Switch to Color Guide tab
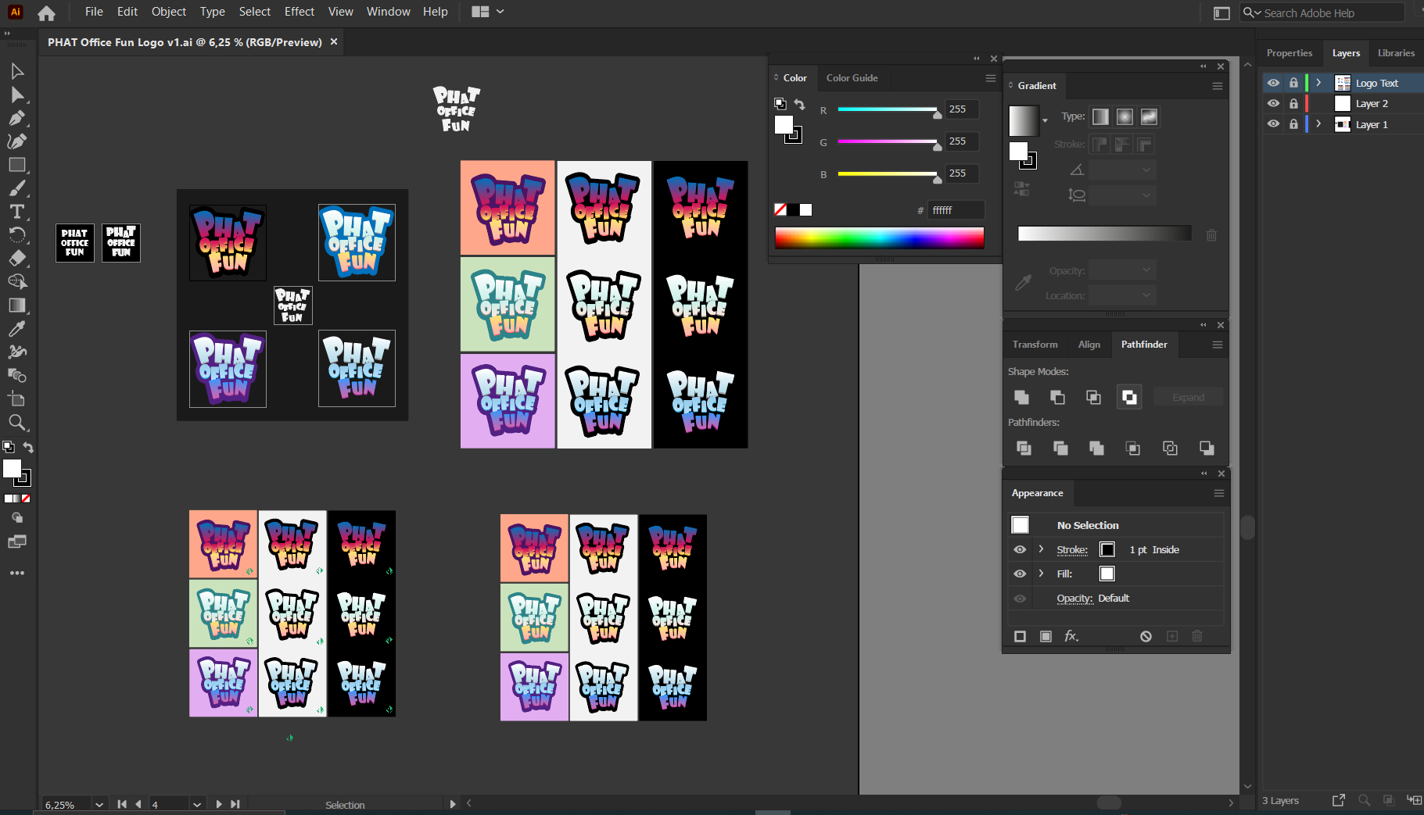 point(852,78)
